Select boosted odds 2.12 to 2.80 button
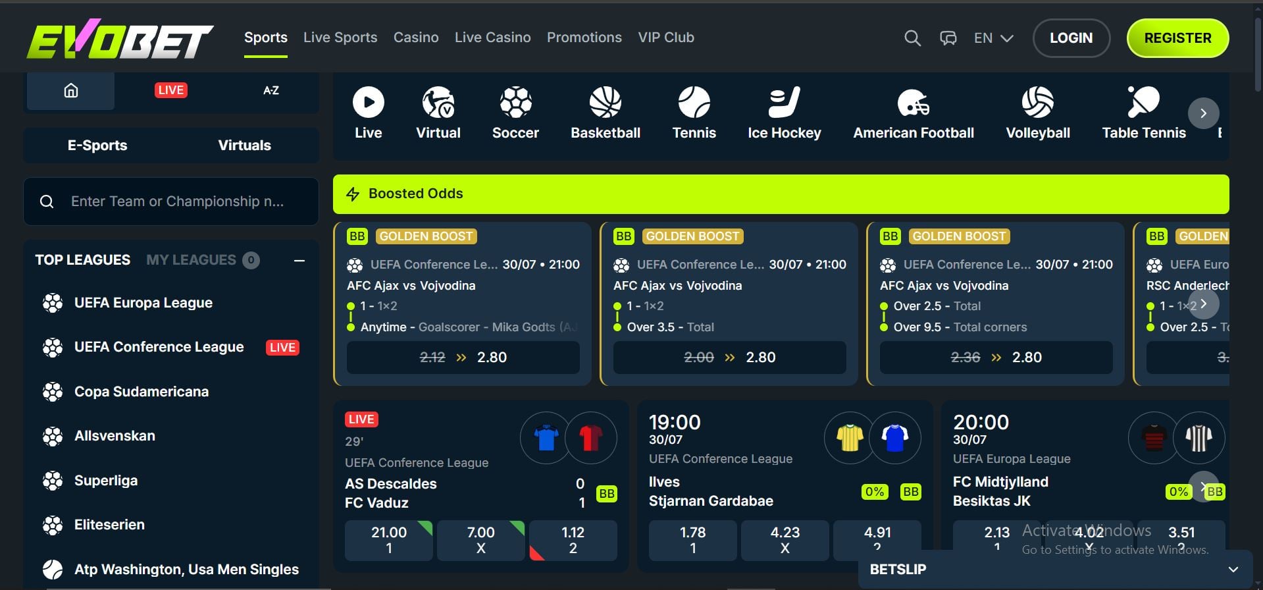The width and height of the screenshot is (1263, 590). (463, 358)
